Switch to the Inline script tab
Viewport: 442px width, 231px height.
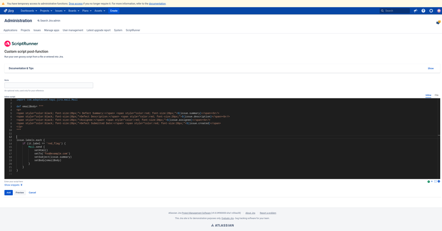coord(428,95)
